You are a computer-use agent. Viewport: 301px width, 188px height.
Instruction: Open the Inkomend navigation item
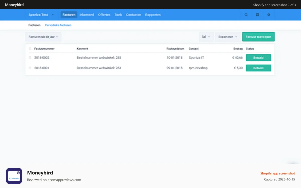coord(87,15)
